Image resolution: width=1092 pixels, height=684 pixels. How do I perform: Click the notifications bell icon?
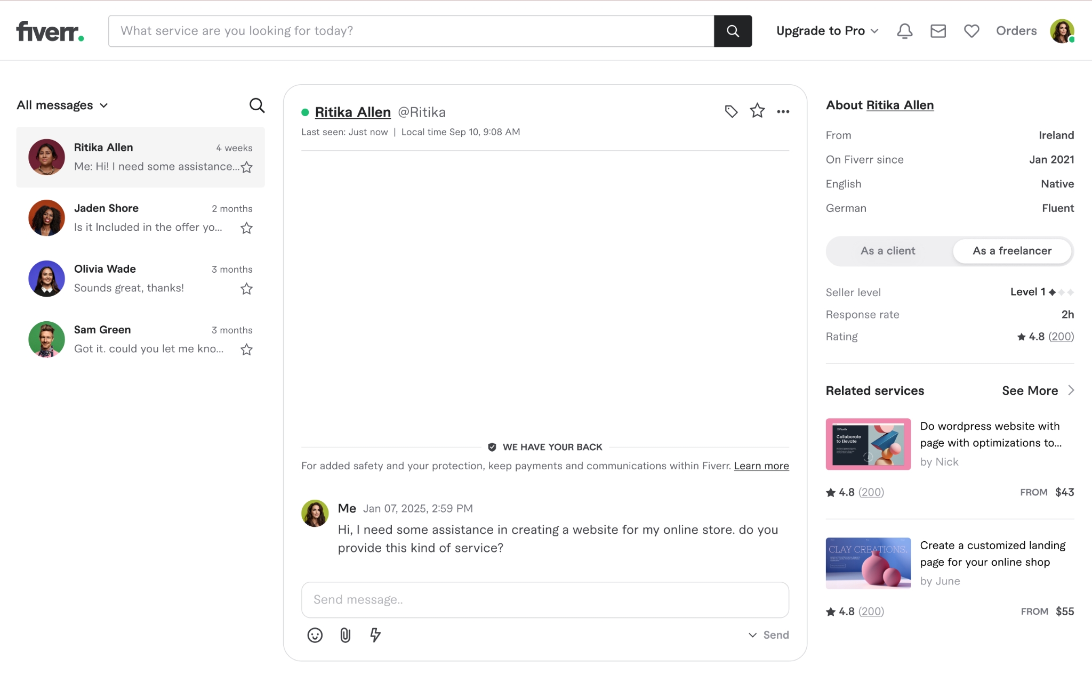[x=904, y=31]
